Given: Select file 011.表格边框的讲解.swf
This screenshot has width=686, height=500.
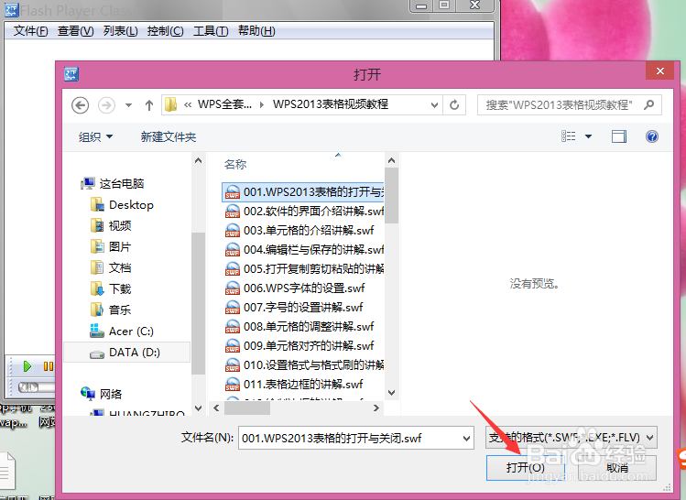Looking at the screenshot, I should click(294, 385).
